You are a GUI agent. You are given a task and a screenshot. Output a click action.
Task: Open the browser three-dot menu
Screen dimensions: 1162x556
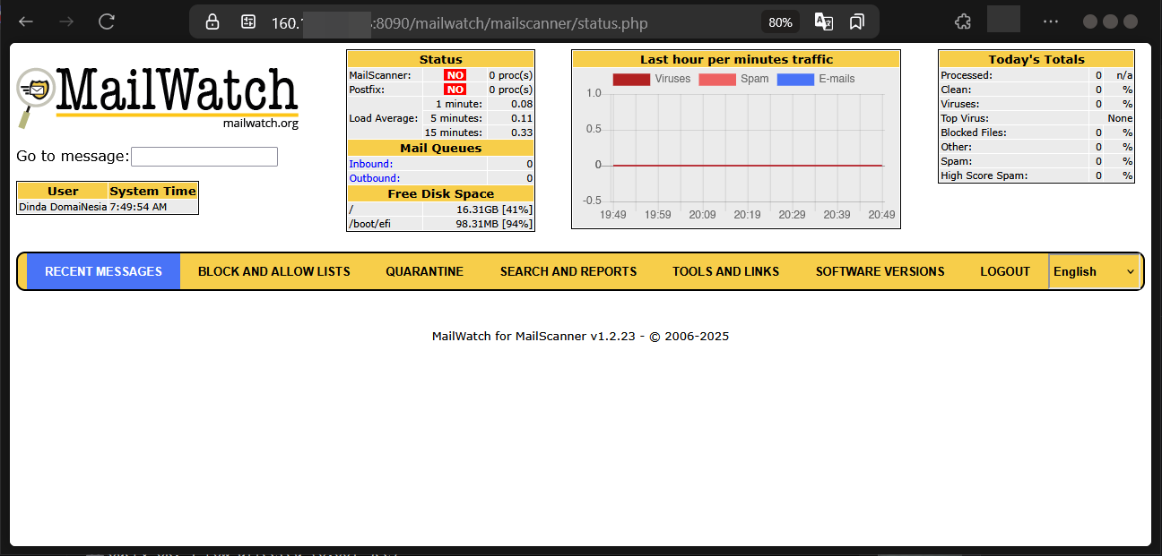pyautogui.click(x=1051, y=21)
